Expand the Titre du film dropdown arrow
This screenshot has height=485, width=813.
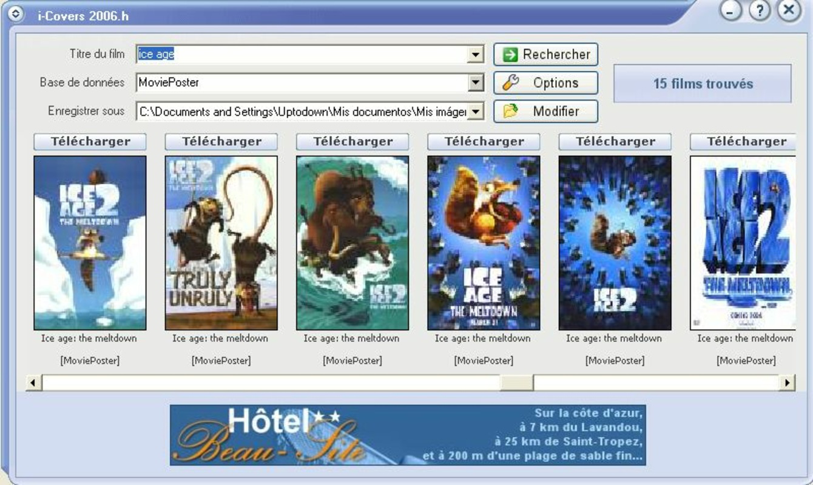[476, 55]
